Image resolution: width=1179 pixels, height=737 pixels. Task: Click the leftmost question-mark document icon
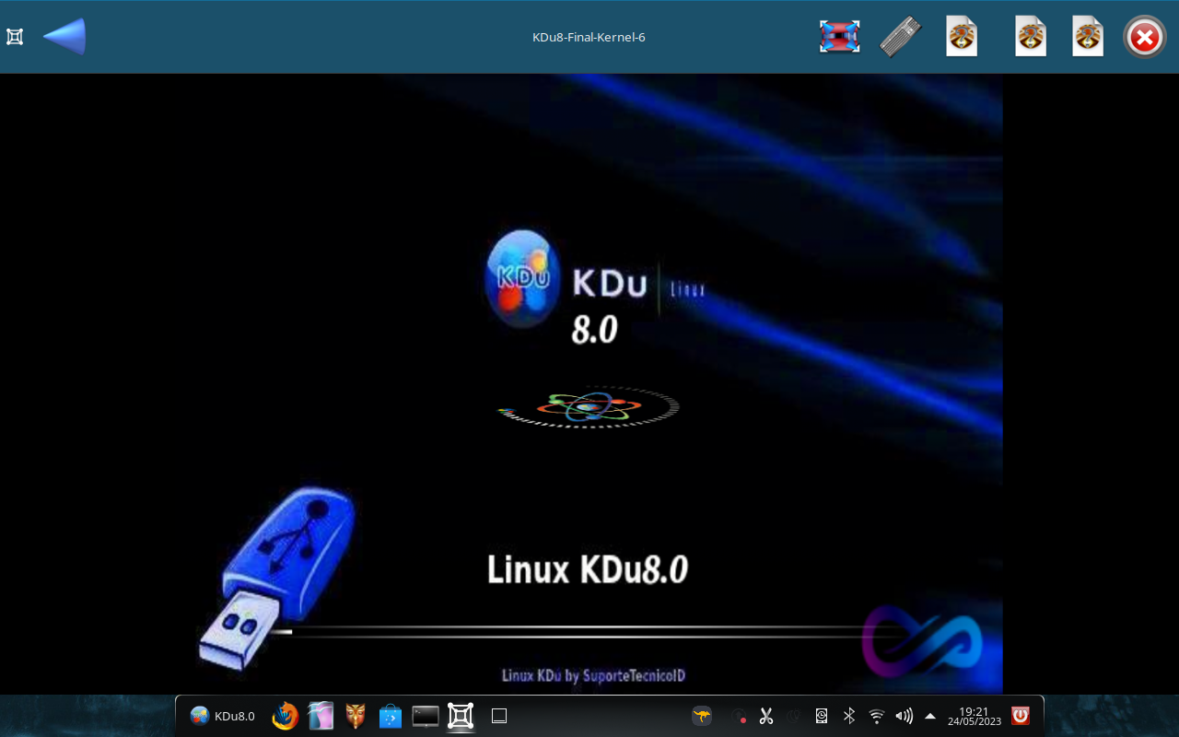[962, 37]
